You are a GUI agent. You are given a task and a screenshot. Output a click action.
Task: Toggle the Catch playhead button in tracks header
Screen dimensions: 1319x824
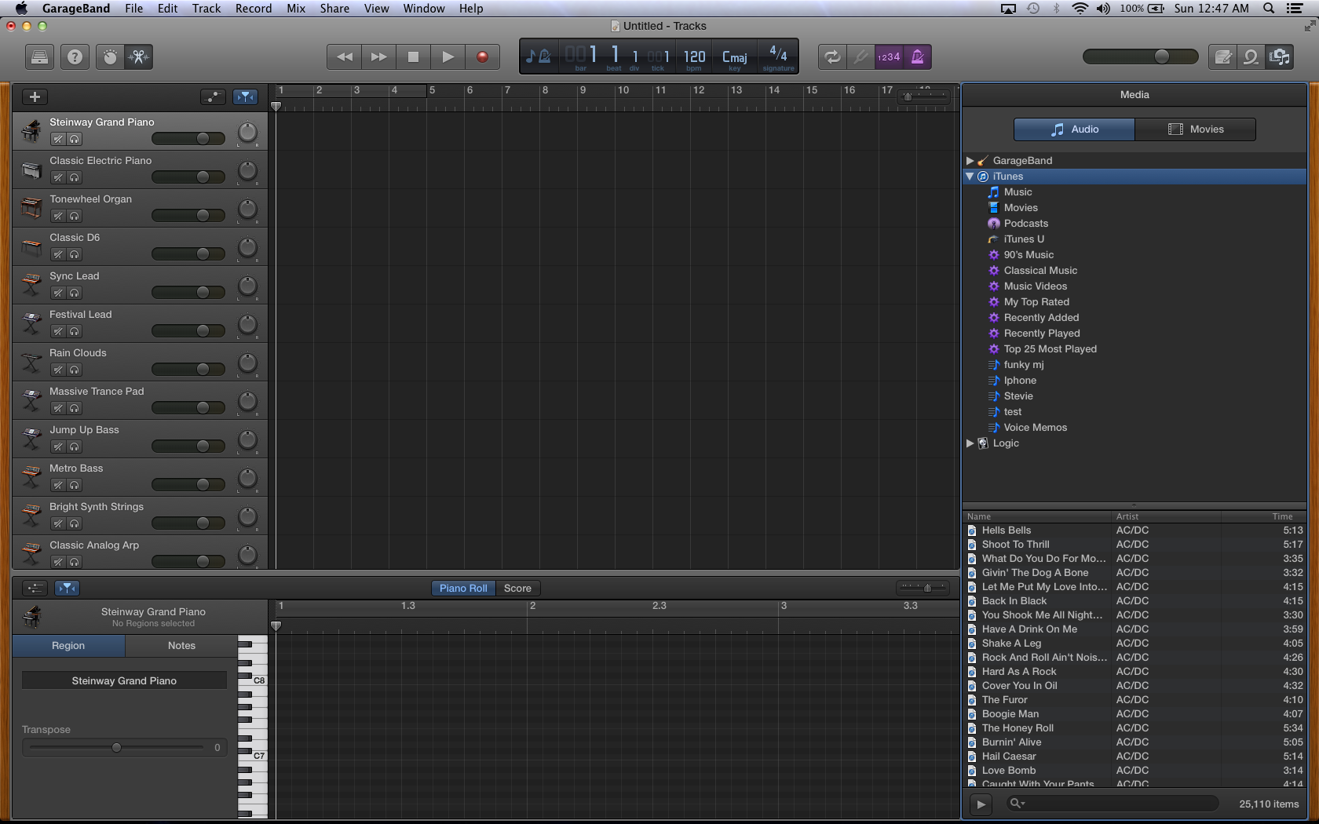point(245,97)
